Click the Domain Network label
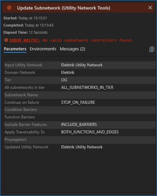This screenshot has width=157, height=196. pyautogui.click(x=20, y=72)
